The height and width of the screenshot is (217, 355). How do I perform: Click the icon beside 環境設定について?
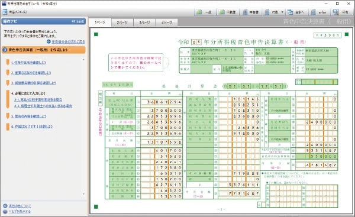point(5,206)
